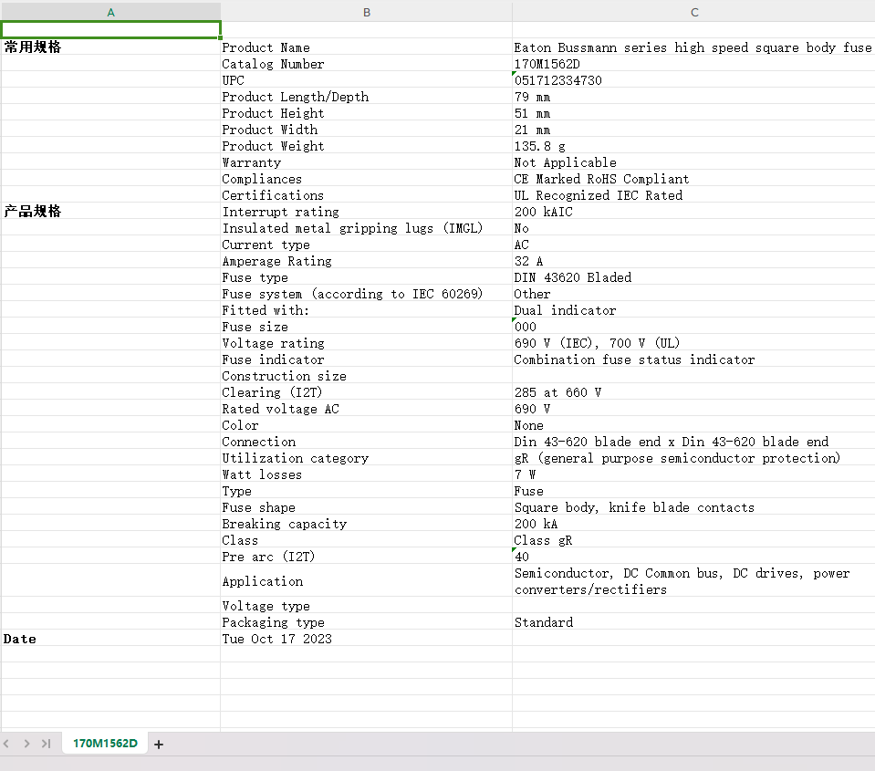Click the value '170M1562D' in column C
Viewport: 875px width, 771px height.
pos(693,64)
